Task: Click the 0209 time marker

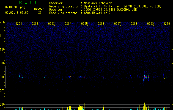Action: [150, 24]
